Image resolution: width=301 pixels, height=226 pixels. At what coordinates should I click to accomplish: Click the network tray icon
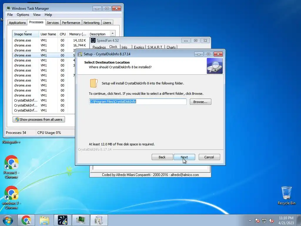point(264,220)
